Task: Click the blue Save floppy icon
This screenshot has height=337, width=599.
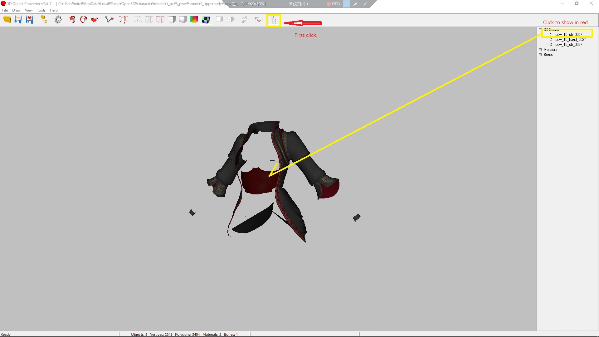Action: [18, 20]
